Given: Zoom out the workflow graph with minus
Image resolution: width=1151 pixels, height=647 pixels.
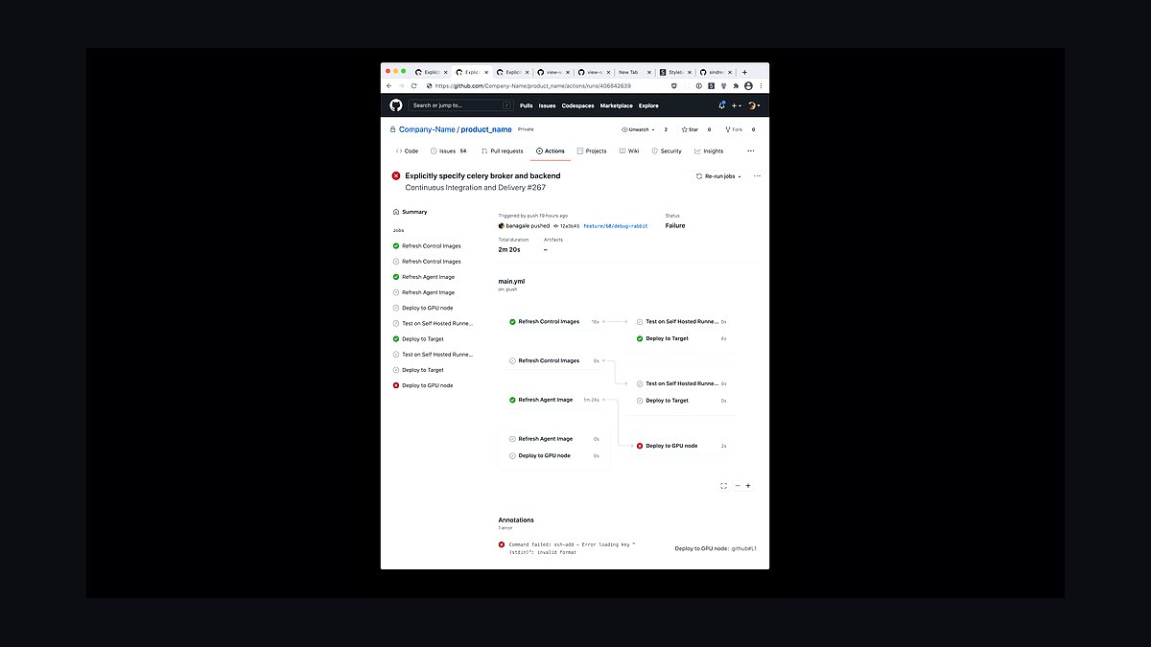Looking at the screenshot, I should 737,486.
